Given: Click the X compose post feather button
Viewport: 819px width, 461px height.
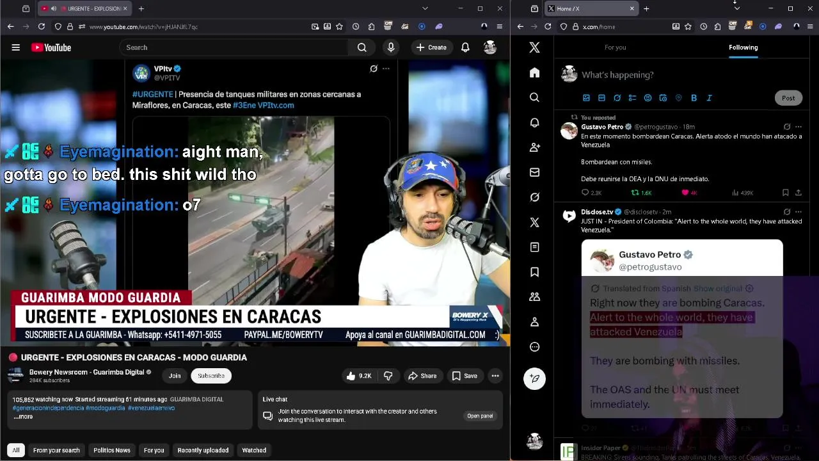Looking at the screenshot, I should click(534, 378).
